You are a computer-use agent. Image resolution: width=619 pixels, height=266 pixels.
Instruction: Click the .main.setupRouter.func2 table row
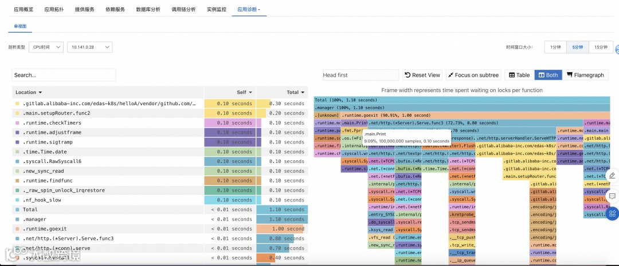(159, 113)
